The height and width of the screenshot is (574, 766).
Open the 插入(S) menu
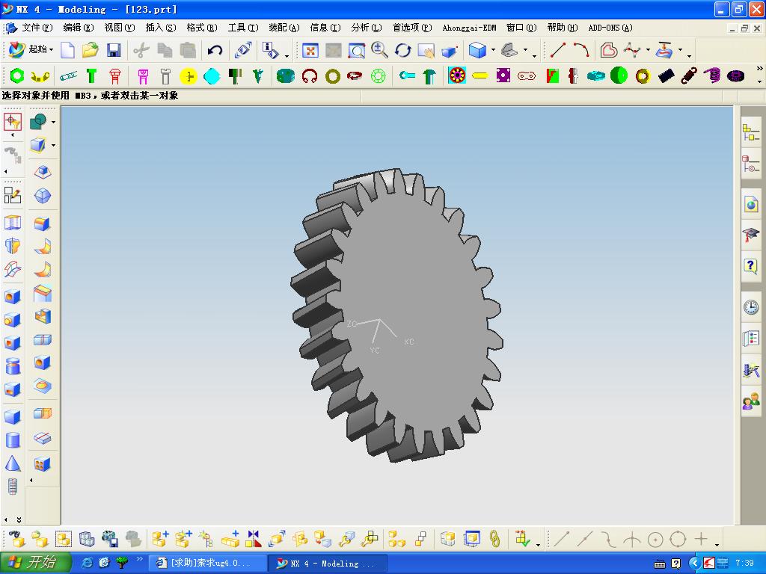coord(161,28)
